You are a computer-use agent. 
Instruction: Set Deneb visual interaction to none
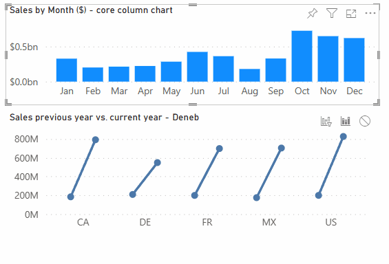(365, 121)
